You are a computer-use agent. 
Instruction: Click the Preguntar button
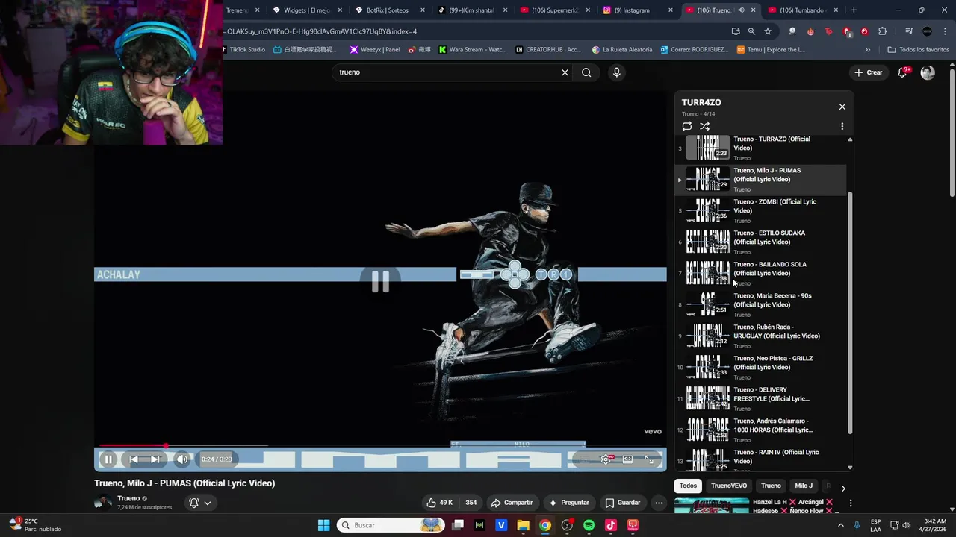pos(569,503)
